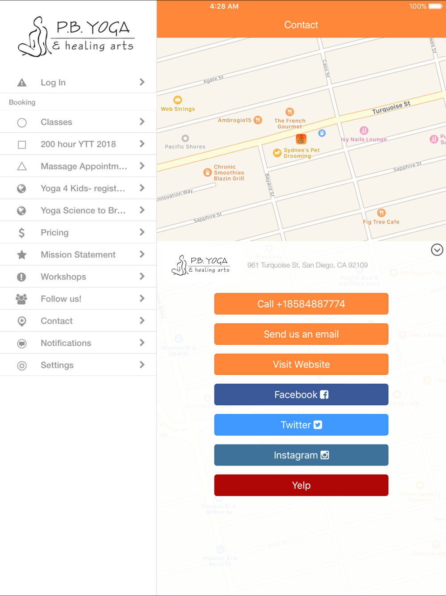Click the square icon beside 200 hour YTT 2018

[22, 144]
